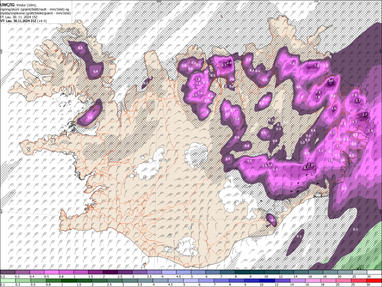Click the '0.2' label under the upper legend row
382x287 pixels.
click(2, 277)
